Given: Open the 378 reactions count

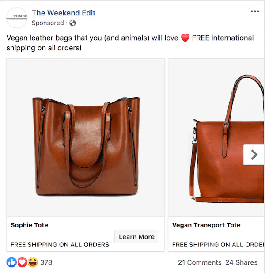Looking at the screenshot, I should (46, 262).
